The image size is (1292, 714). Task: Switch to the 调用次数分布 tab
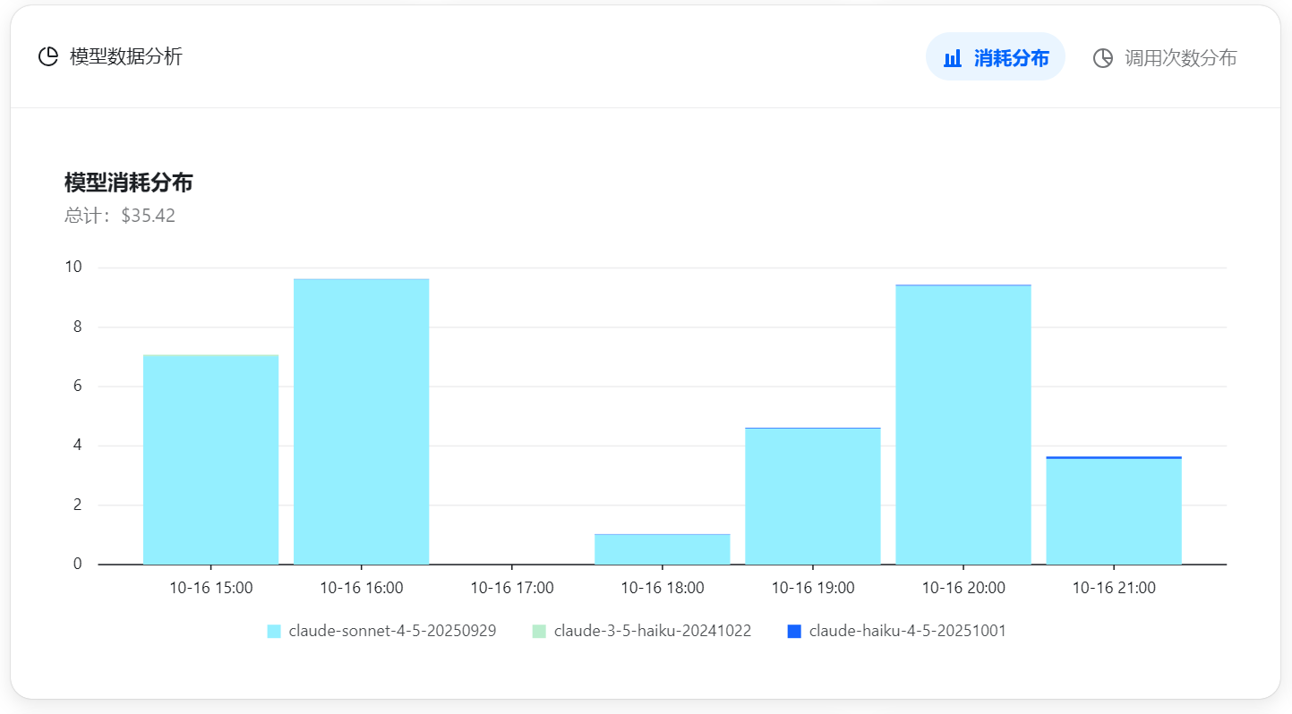[x=1165, y=57]
